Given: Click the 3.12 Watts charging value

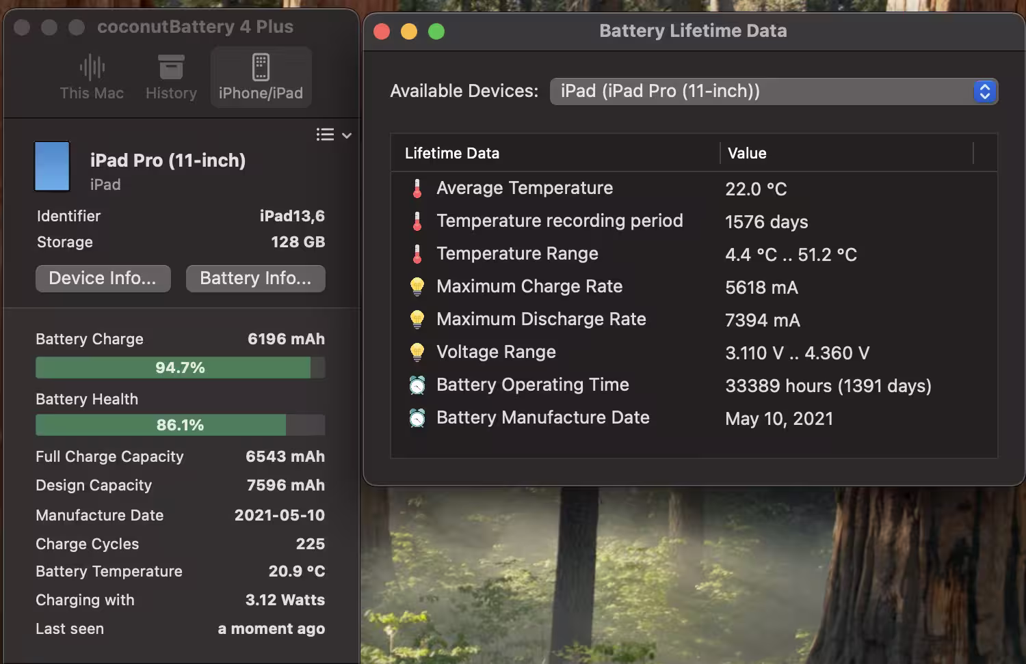Looking at the screenshot, I should pyautogui.click(x=285, y=600).
